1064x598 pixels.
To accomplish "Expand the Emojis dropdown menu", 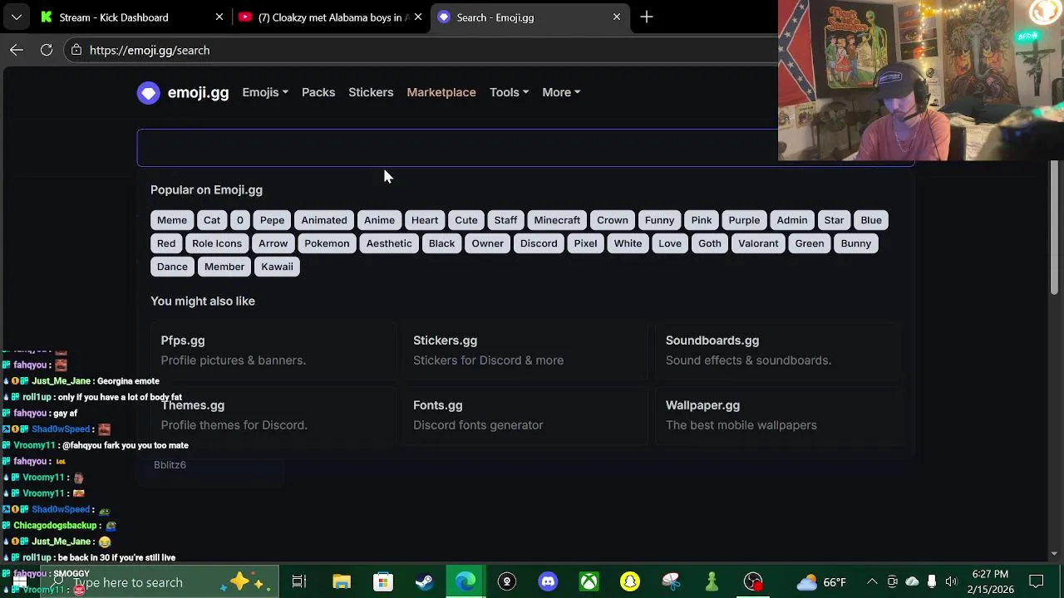I will [x=265, y=92].
